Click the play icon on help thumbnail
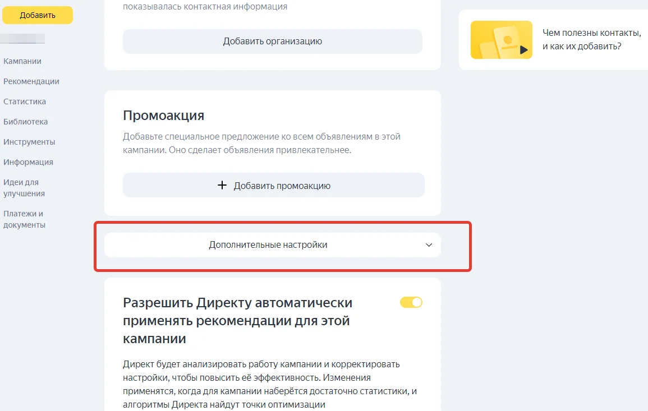The image size is (648, 411). [x=523, y=50]
